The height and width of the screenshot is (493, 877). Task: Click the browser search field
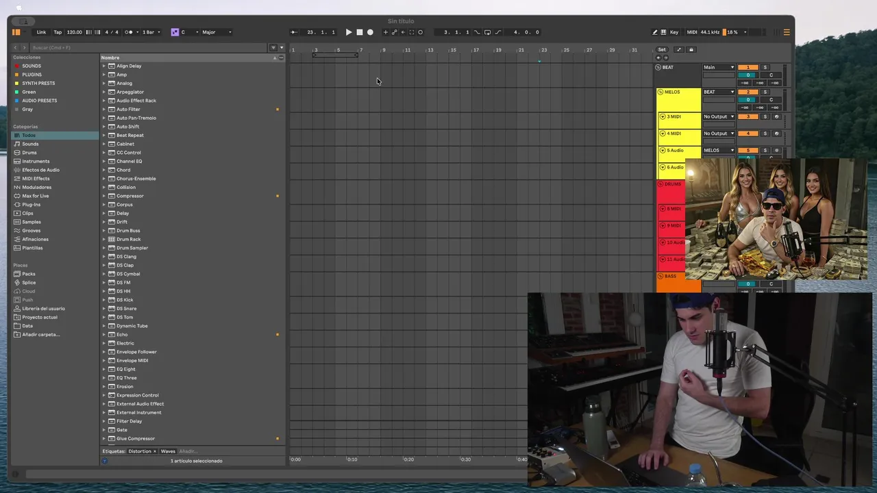click(x=149, y=47)
